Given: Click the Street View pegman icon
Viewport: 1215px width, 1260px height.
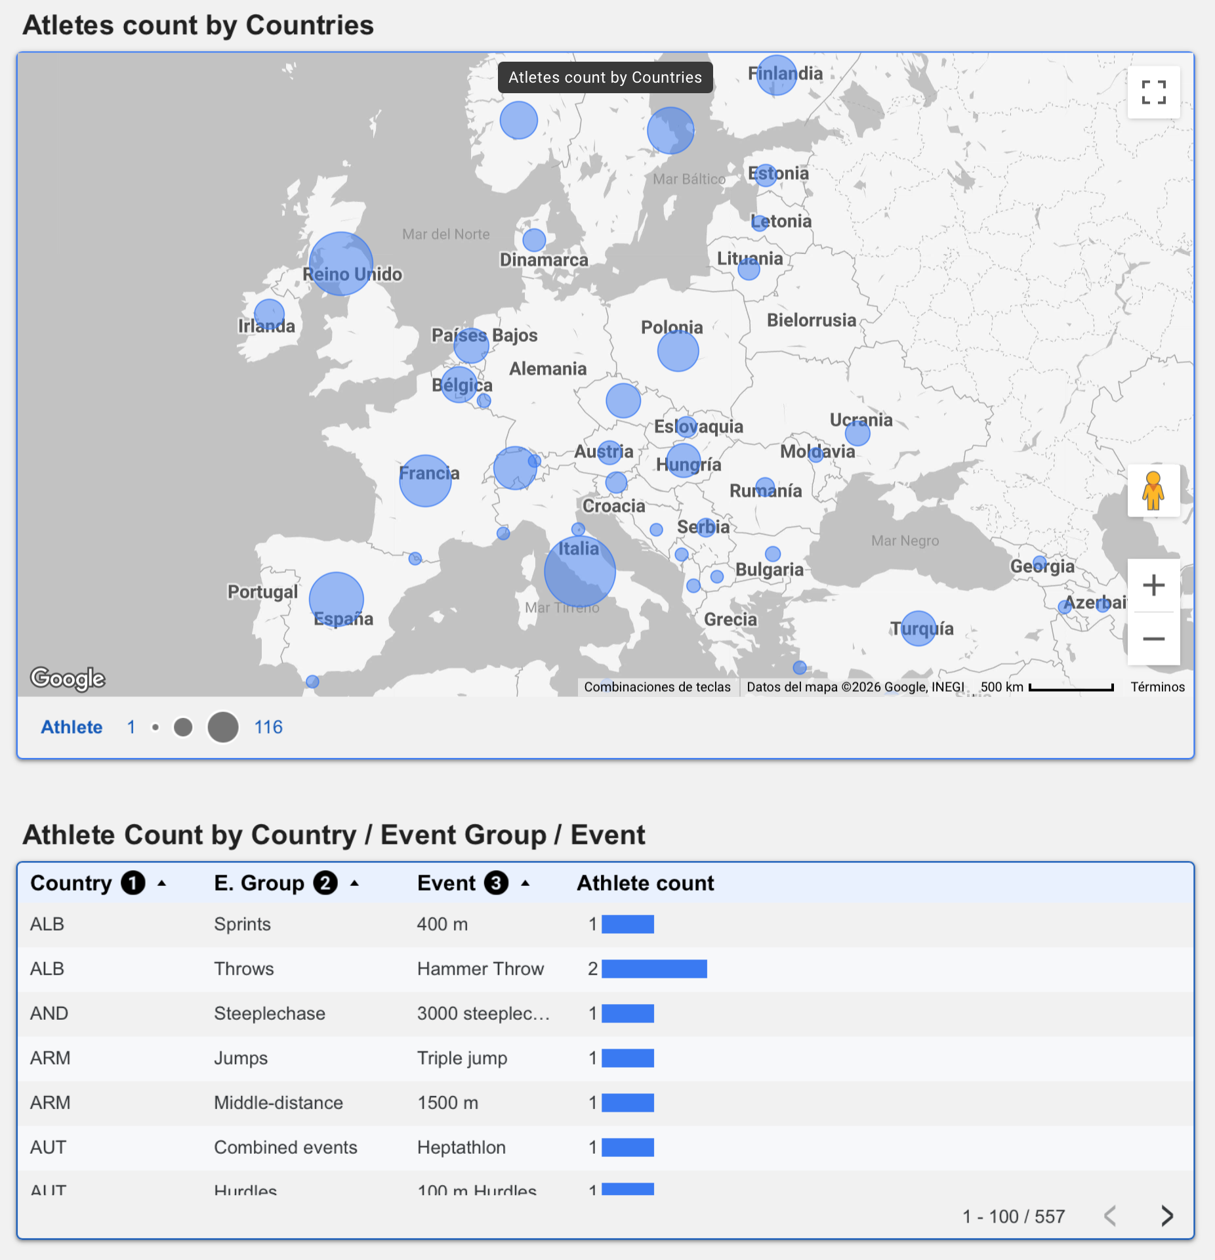Looking at the screenshot, I should pos(1153,490).
